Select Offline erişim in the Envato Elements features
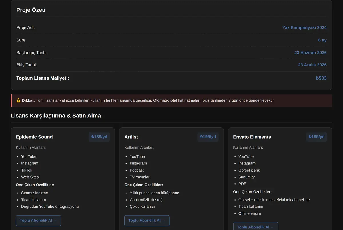The height and width of the screenshot is (230, 343). (x=250, y=213)
